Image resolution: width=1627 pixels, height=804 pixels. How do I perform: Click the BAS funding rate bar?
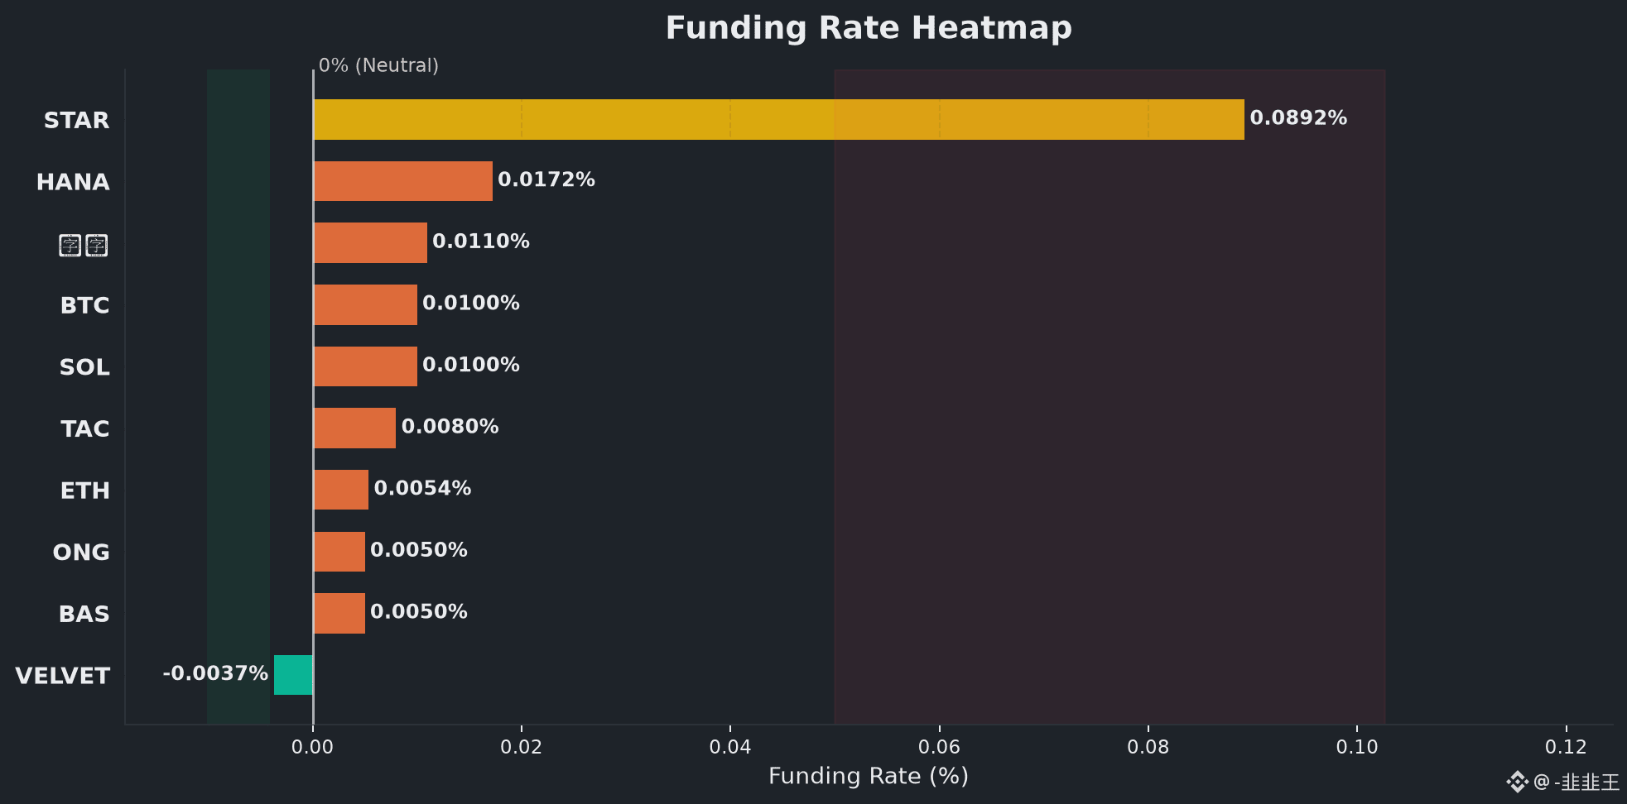[339, 613]
